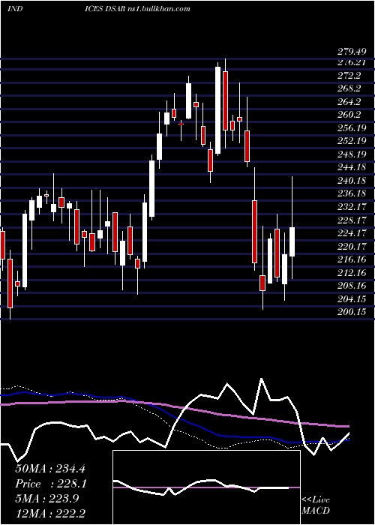Select the 216.16 axis label
The height and width of the screenshot is (525, 375).
click(x=352, y=260)
